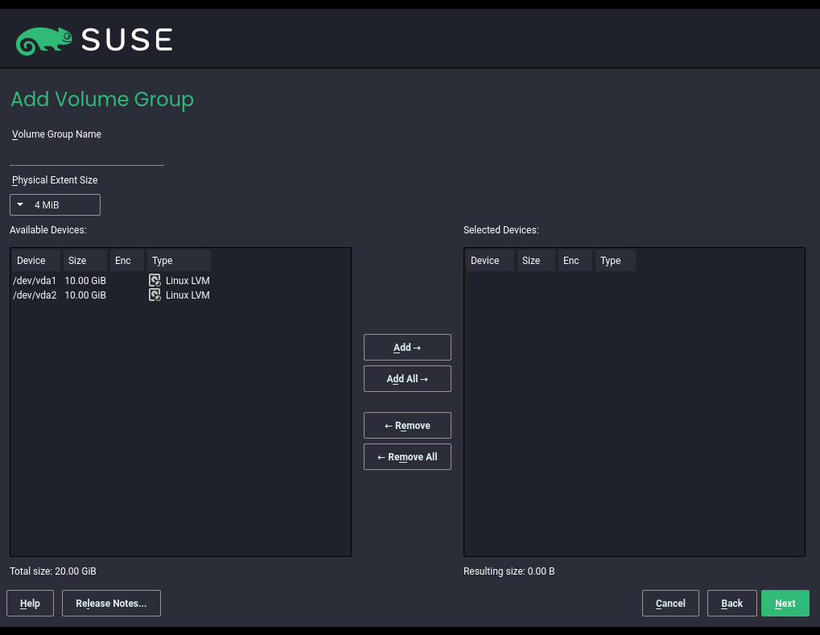Click the disk icon beside /dev/vda2
820x635 pixels.
155,295
